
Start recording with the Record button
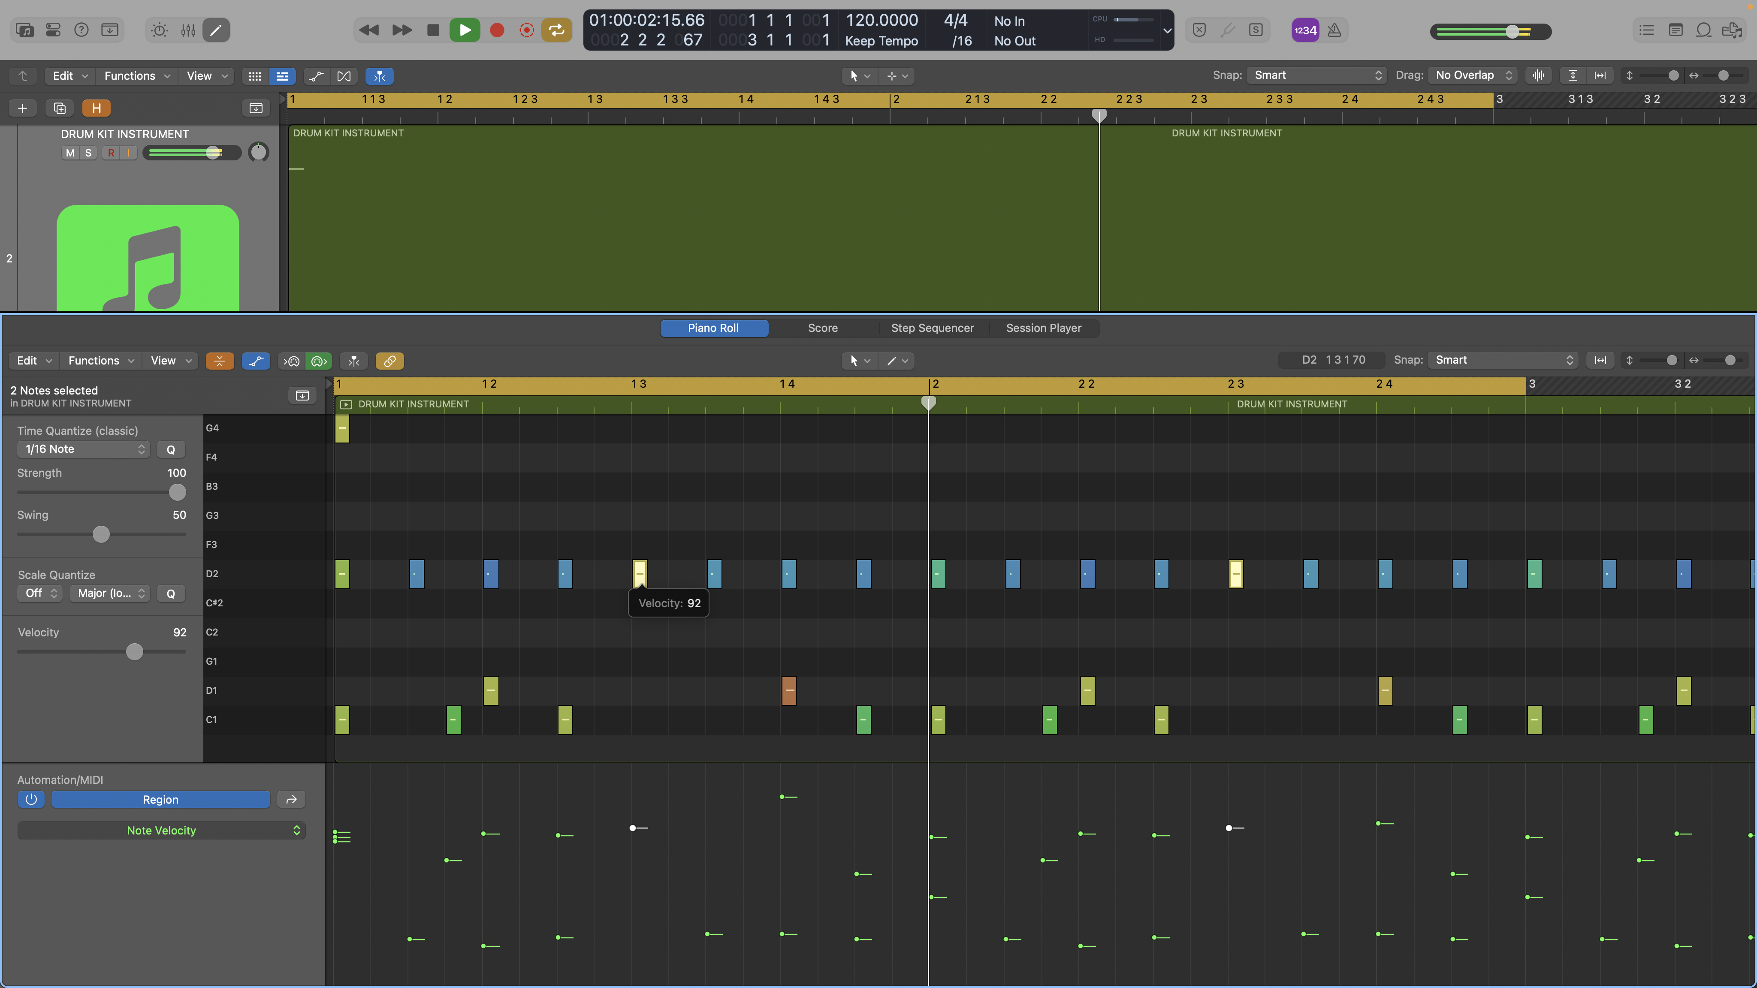click(497, 30)
